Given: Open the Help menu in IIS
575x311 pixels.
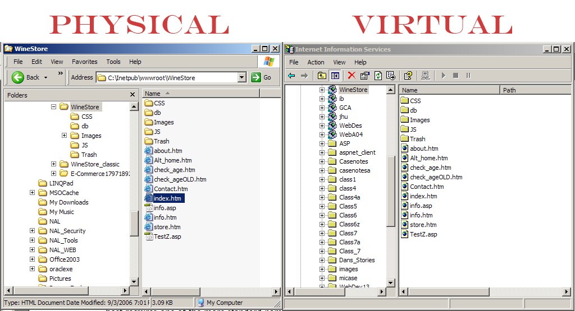Looking at the screenshot, I should click(360, 62).
